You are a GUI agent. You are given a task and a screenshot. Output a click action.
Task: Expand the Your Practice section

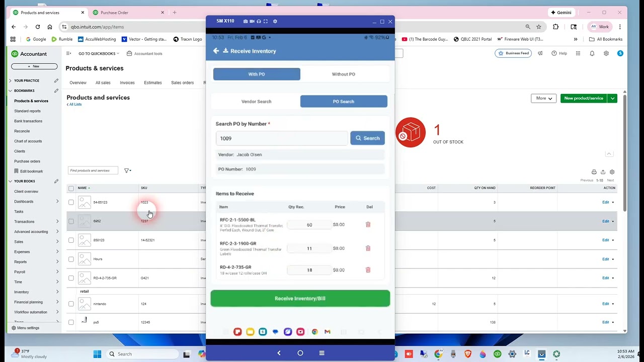tap(10, 80)
